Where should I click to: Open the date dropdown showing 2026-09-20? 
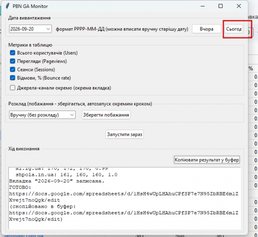(48, 29)
